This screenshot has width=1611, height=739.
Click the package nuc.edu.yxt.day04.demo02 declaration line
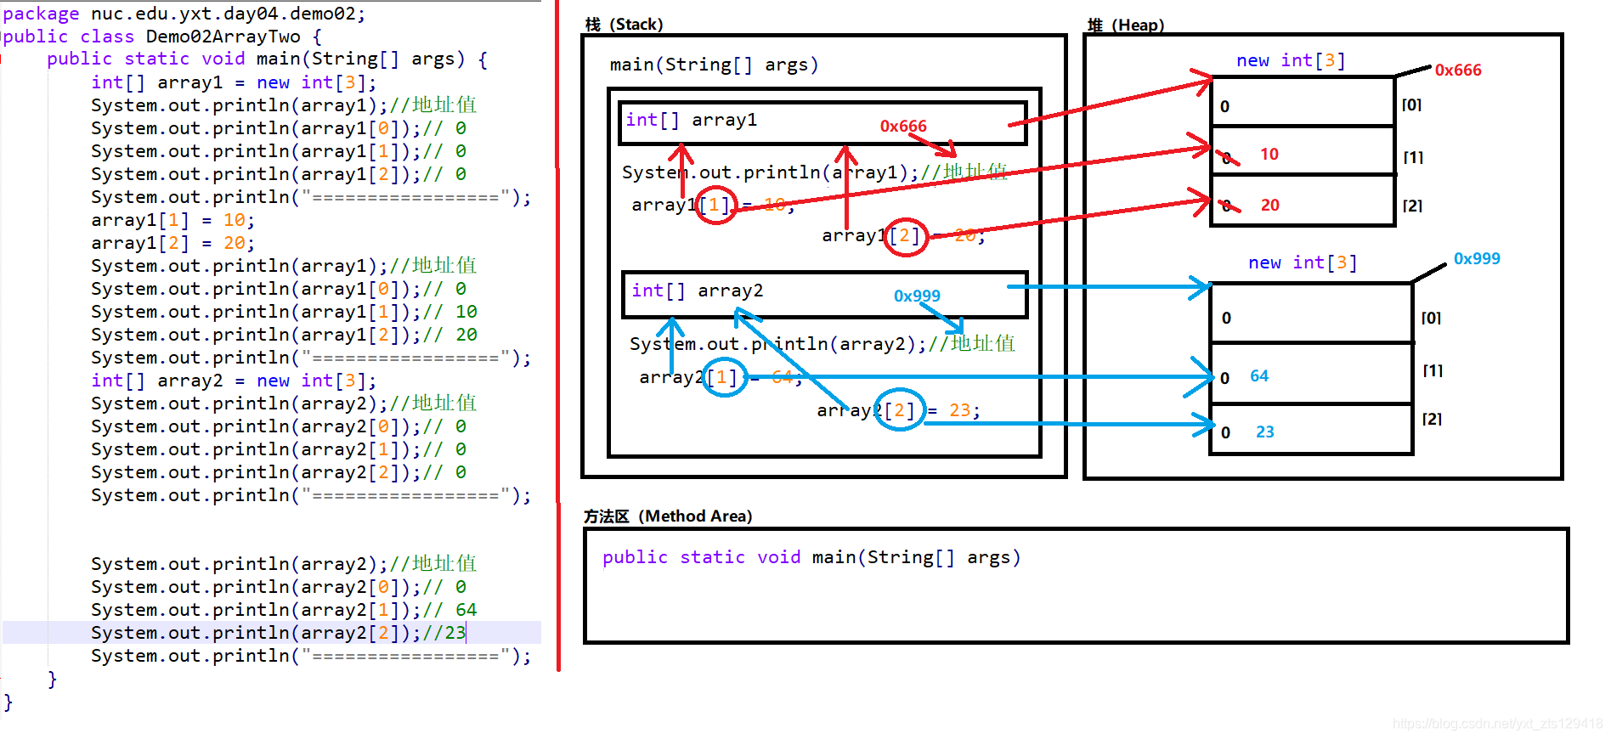[184, 14]
